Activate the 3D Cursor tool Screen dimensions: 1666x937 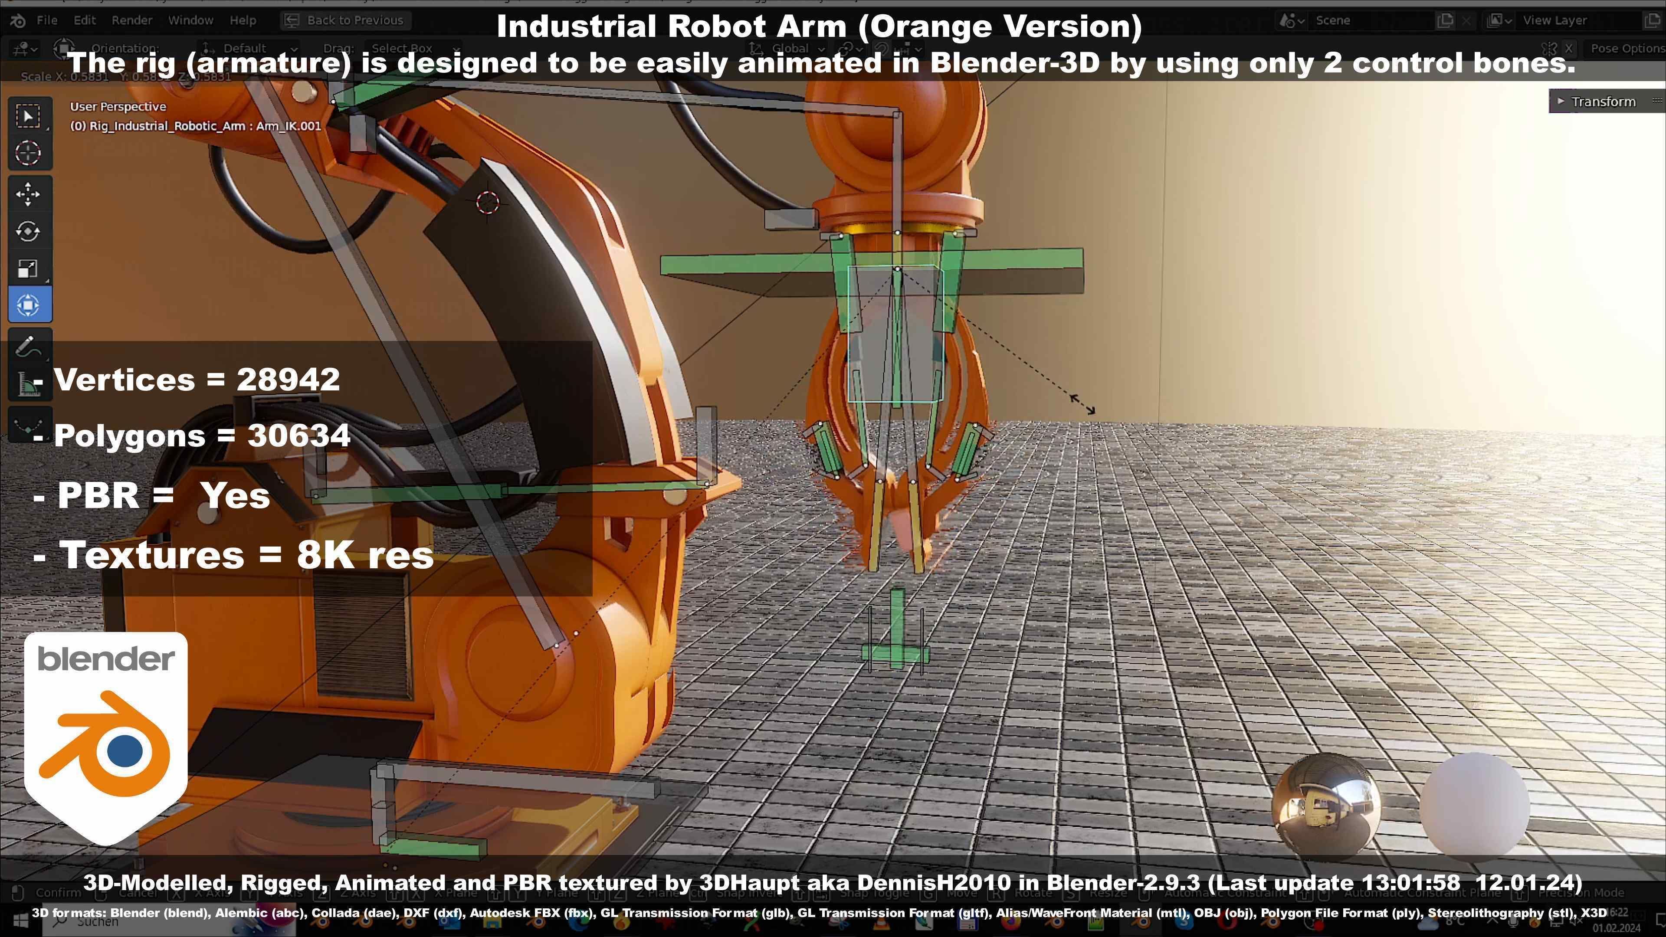(29, 153)
